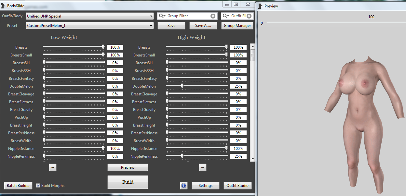Click the Group Manager button
Image resolution: width=406 pixels, height=196 pixels.
tap(237, 26)
